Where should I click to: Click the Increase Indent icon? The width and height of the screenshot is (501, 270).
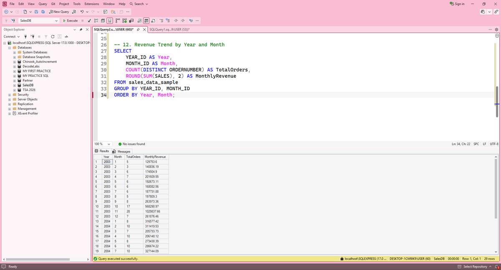click(183, 20)
